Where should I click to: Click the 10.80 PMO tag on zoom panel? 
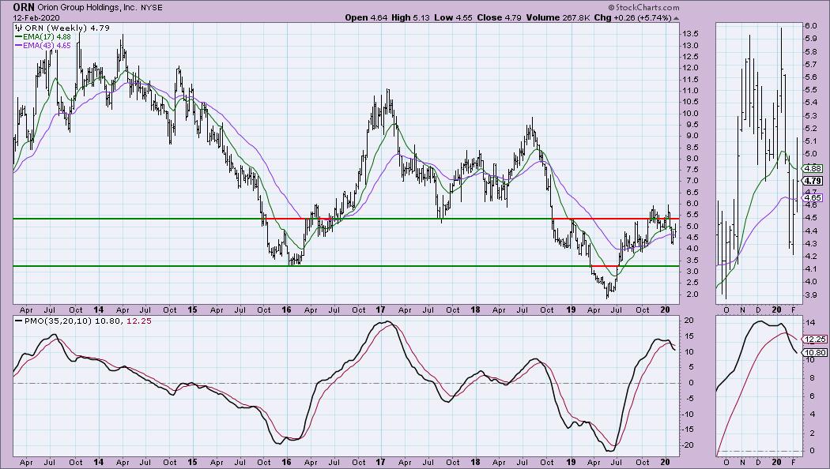[x=814, y=353]
